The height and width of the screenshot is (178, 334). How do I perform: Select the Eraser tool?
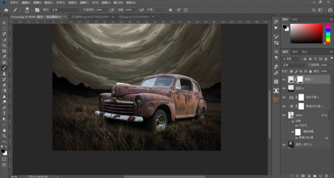4,85
